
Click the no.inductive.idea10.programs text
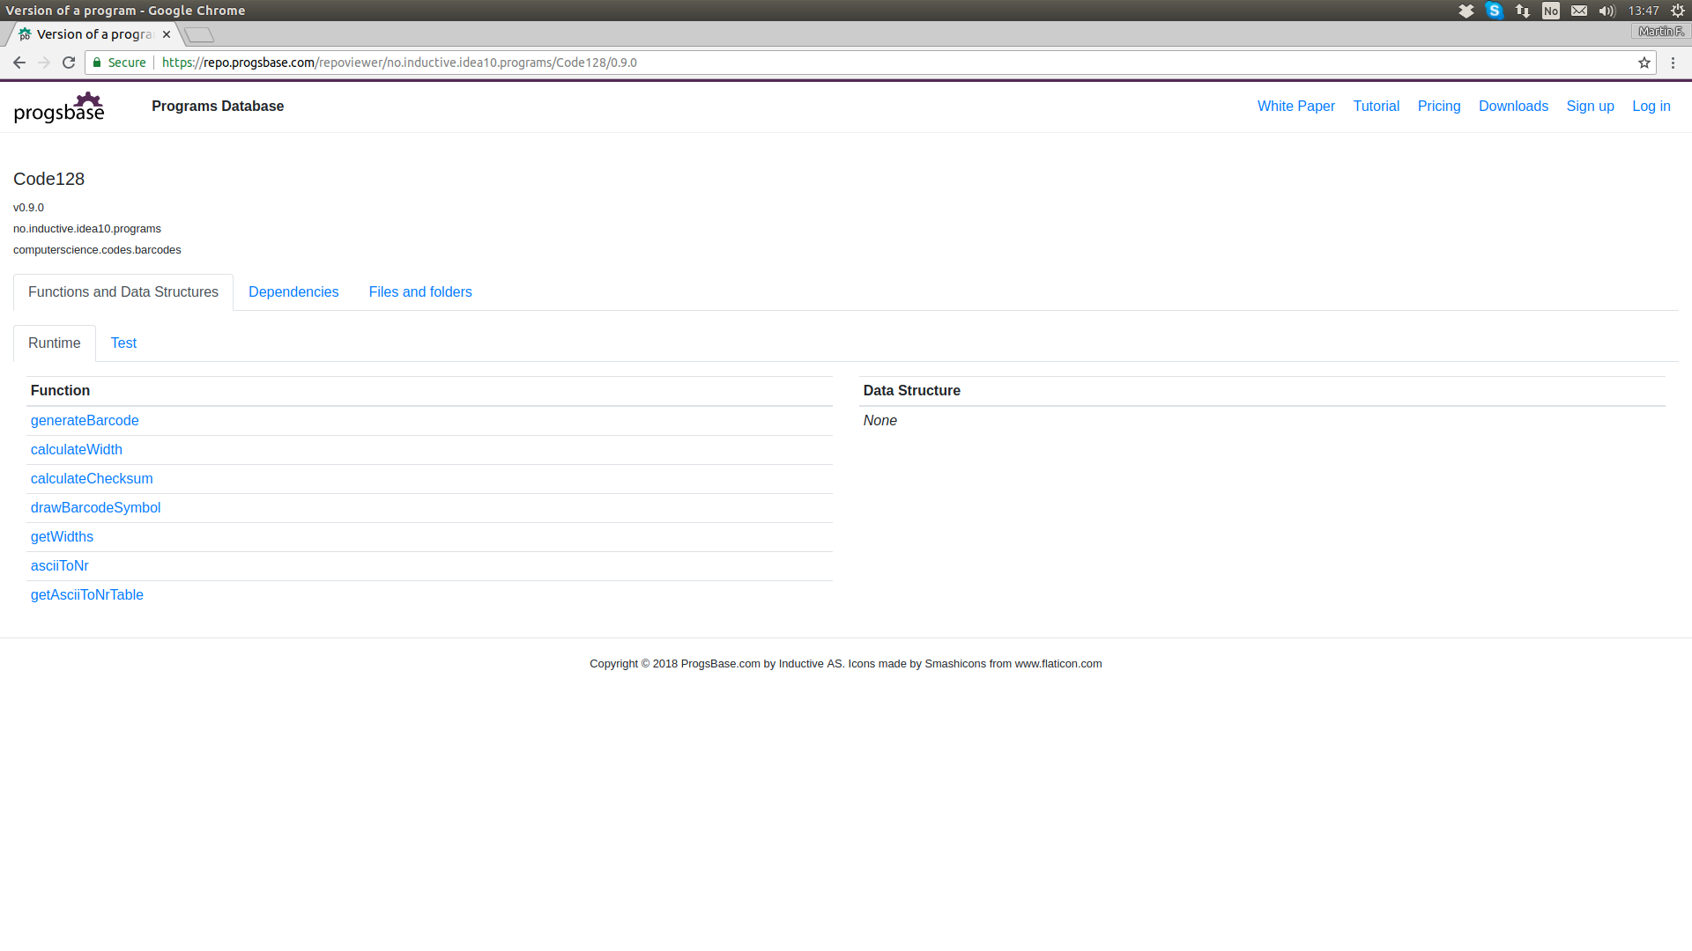point(87,229)
